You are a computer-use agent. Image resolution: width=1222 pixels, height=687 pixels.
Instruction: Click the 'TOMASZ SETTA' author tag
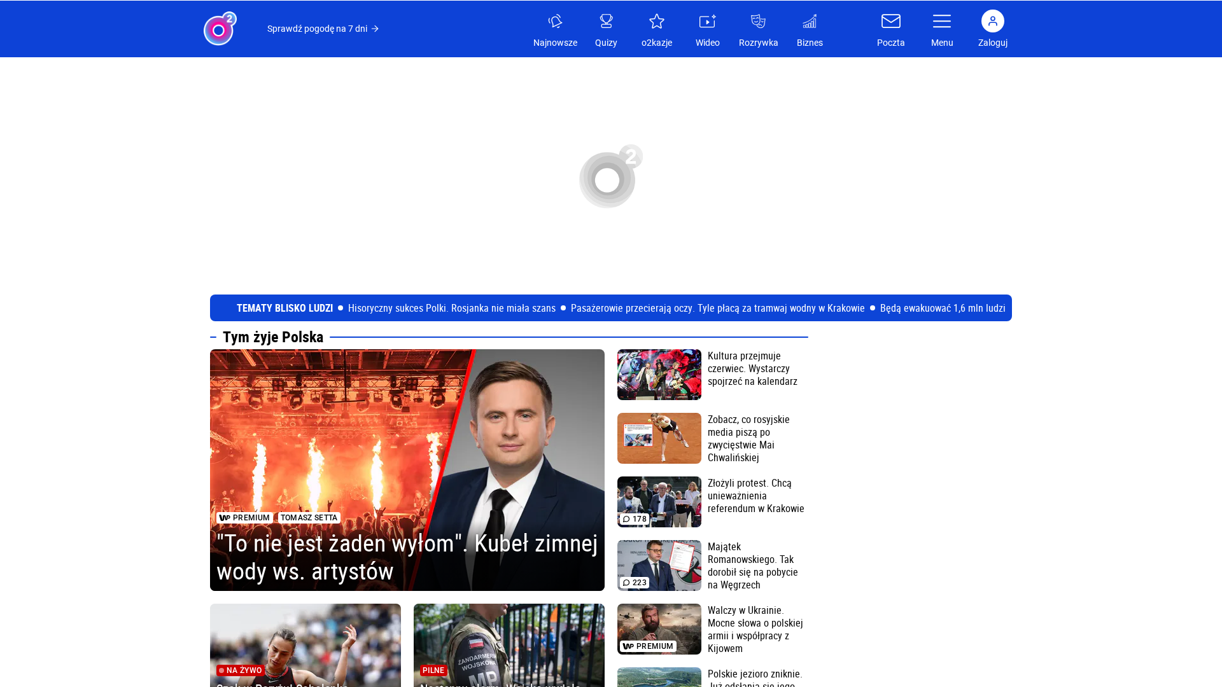coord(309,518)
